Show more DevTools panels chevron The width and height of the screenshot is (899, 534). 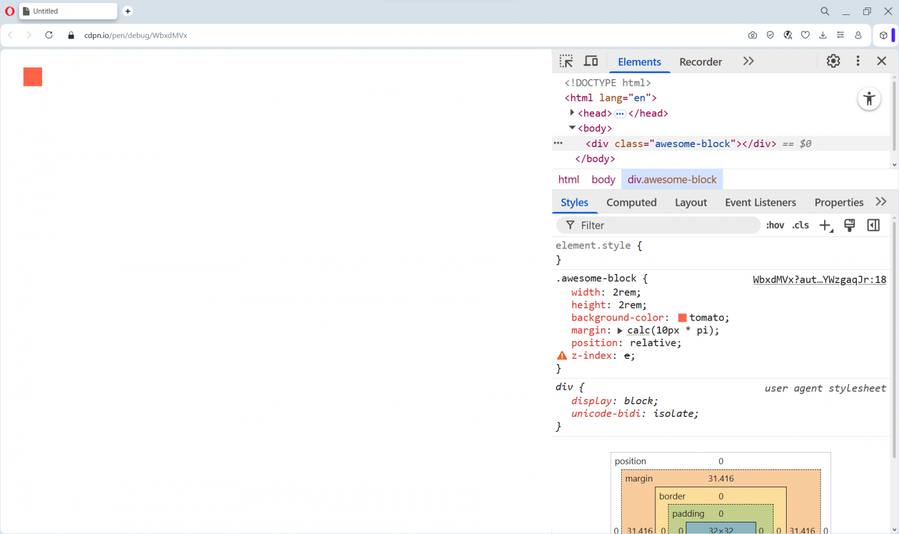pyautogui.click(x=748, y=61)
